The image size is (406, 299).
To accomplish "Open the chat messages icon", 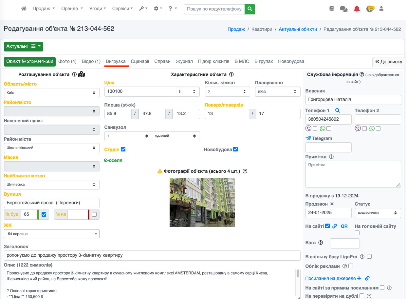I will pyautogui.click(x=343, y=9).
